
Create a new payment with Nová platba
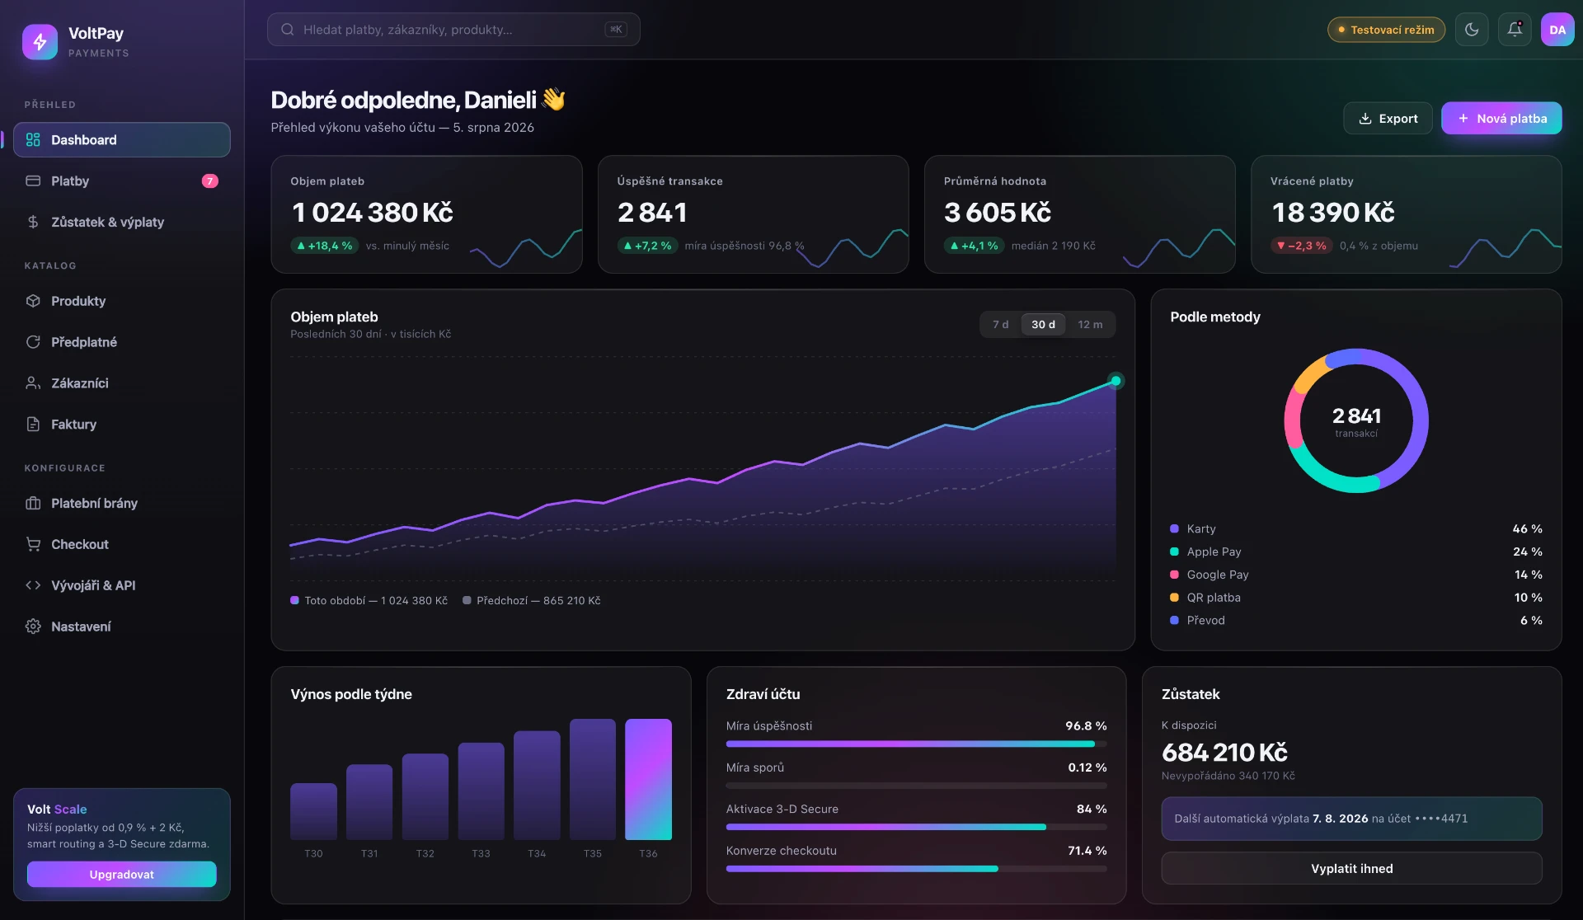[x=1501, y=119]
